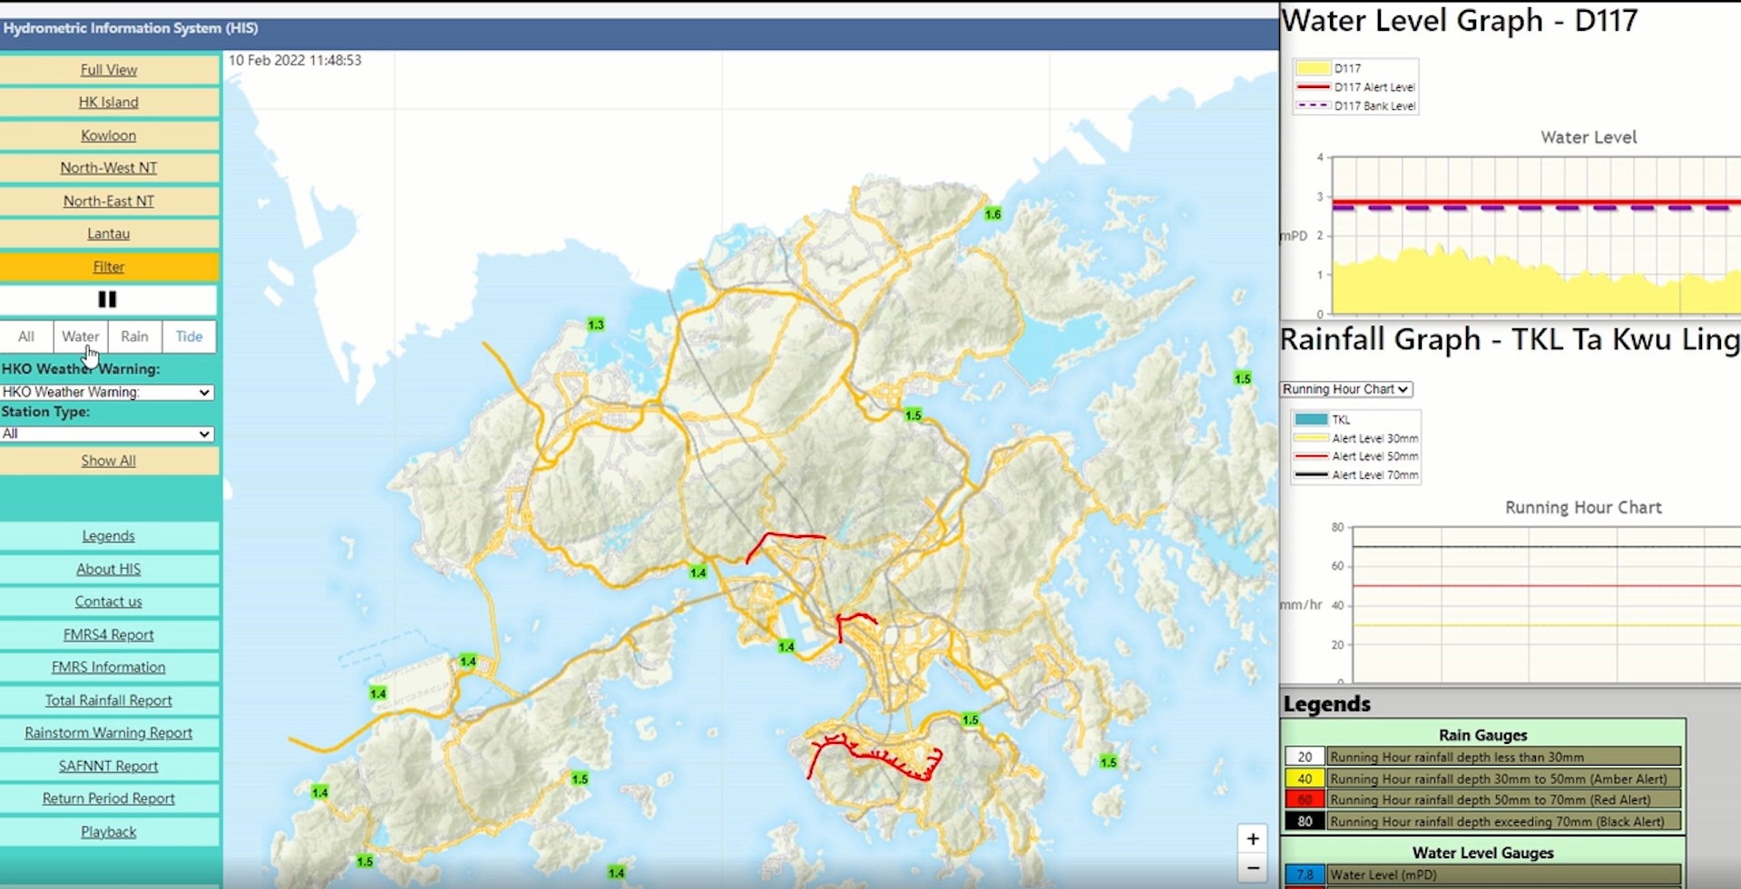The height and width of the screenshot is (889, 1741).
Task: Toggle the Rain station filter
Action: coord(134,337)
